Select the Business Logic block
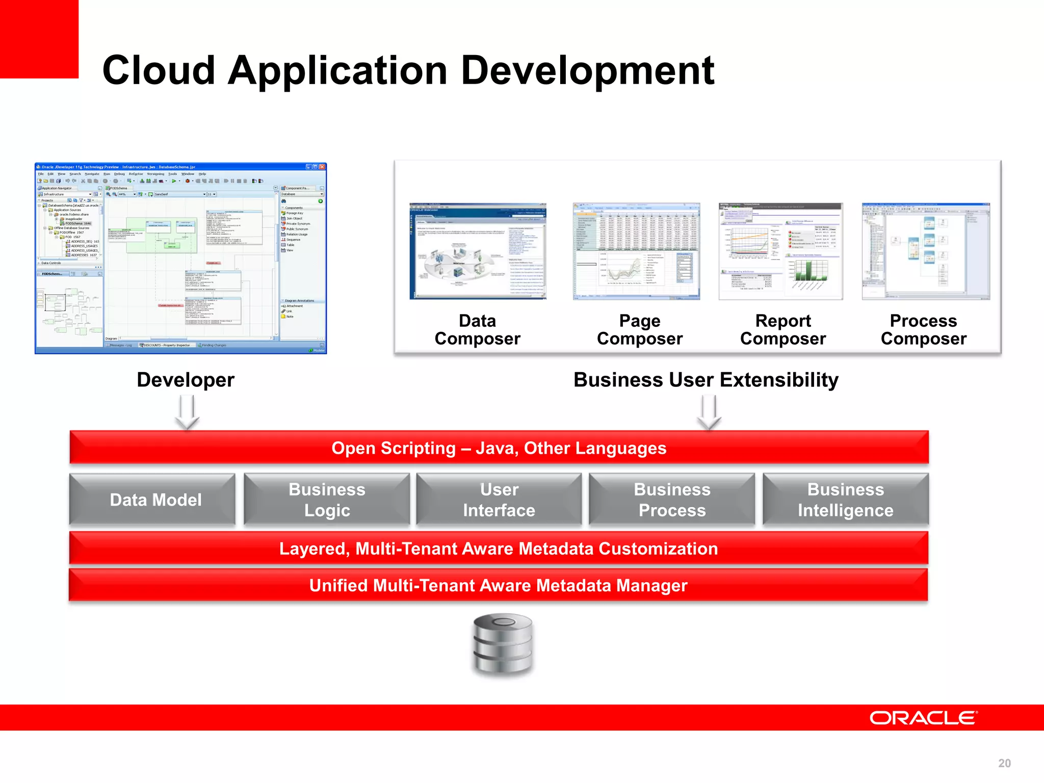The width and height of the screenshot is (1044, 783). [327, 500]
